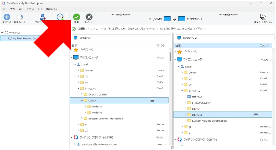This screenshot has width=276, height=150.
Task: Click the Comment (コメント) column header in right pane
Action: (265, 45)
